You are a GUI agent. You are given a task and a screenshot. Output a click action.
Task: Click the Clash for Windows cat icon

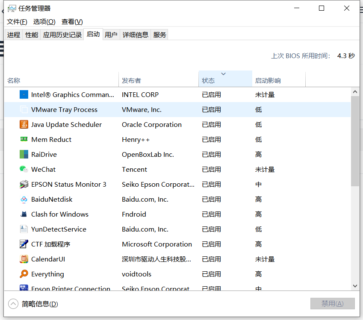24,214
